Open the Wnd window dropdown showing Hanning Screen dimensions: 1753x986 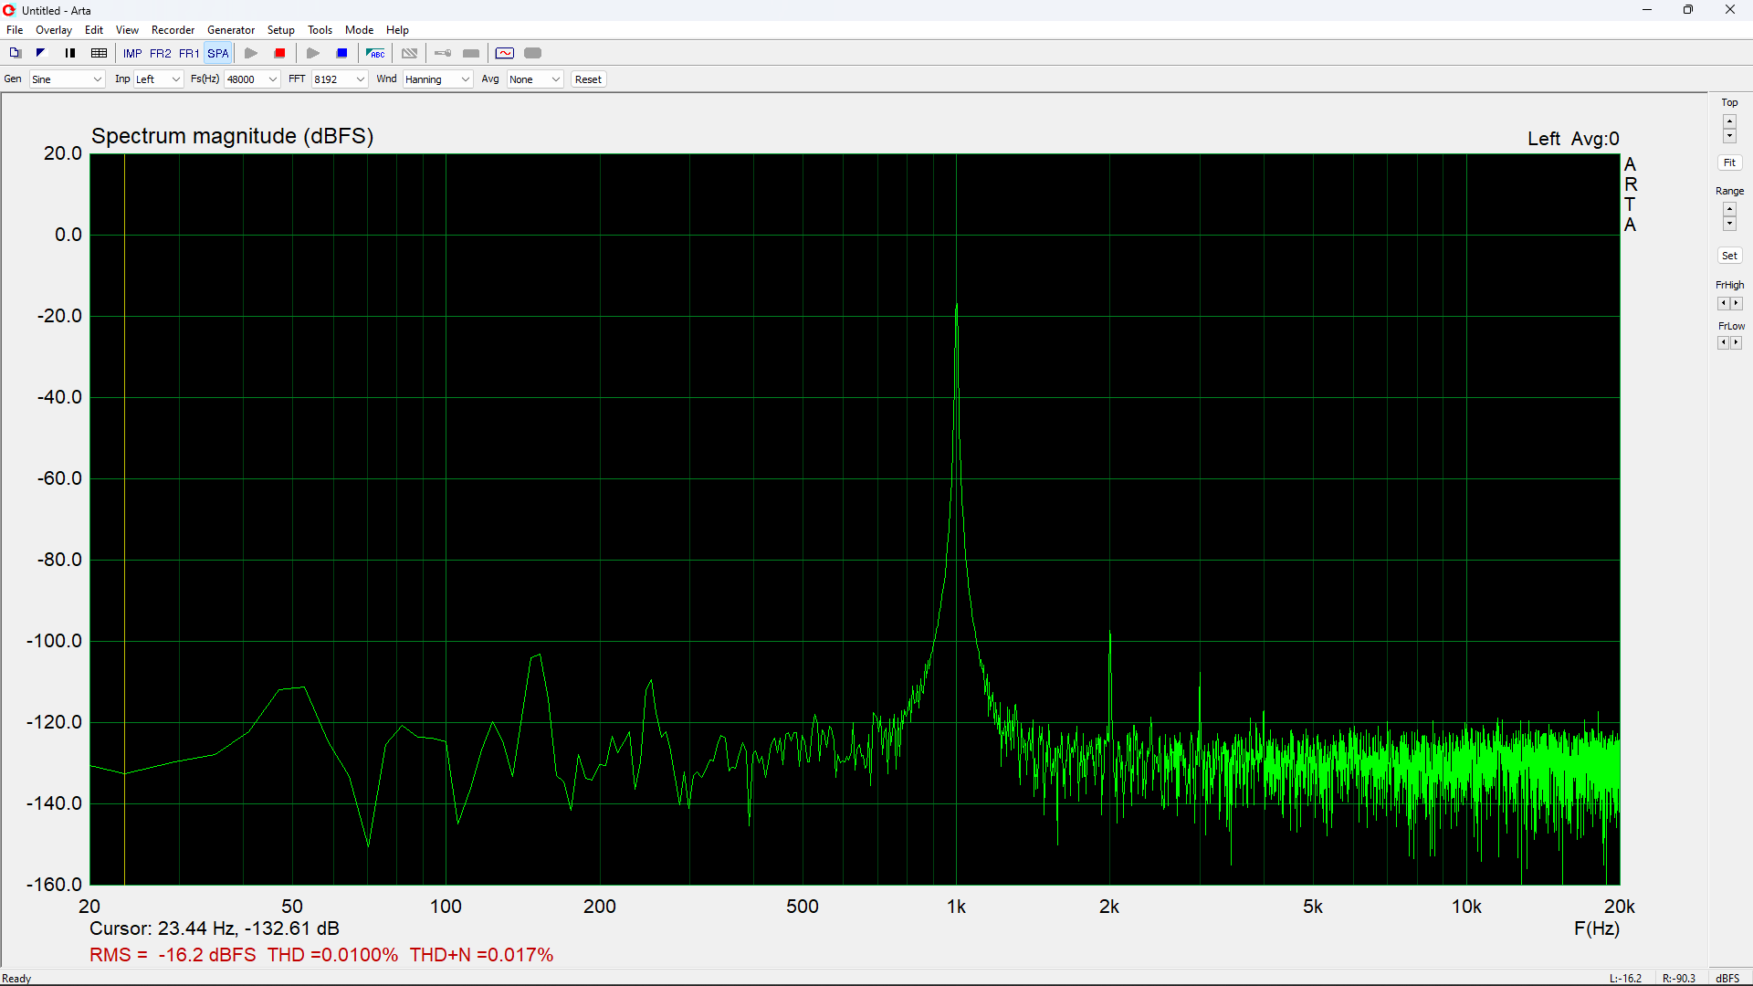(x=438, y=79)
